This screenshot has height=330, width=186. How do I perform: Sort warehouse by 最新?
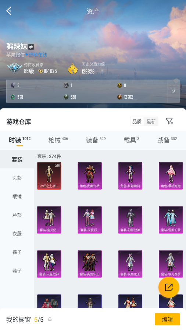(151, 121)
